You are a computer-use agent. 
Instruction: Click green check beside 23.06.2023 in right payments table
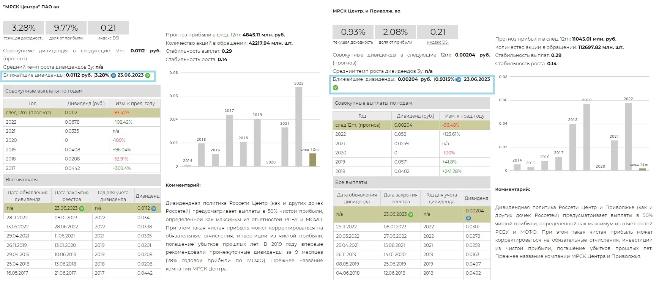point(411,215)
